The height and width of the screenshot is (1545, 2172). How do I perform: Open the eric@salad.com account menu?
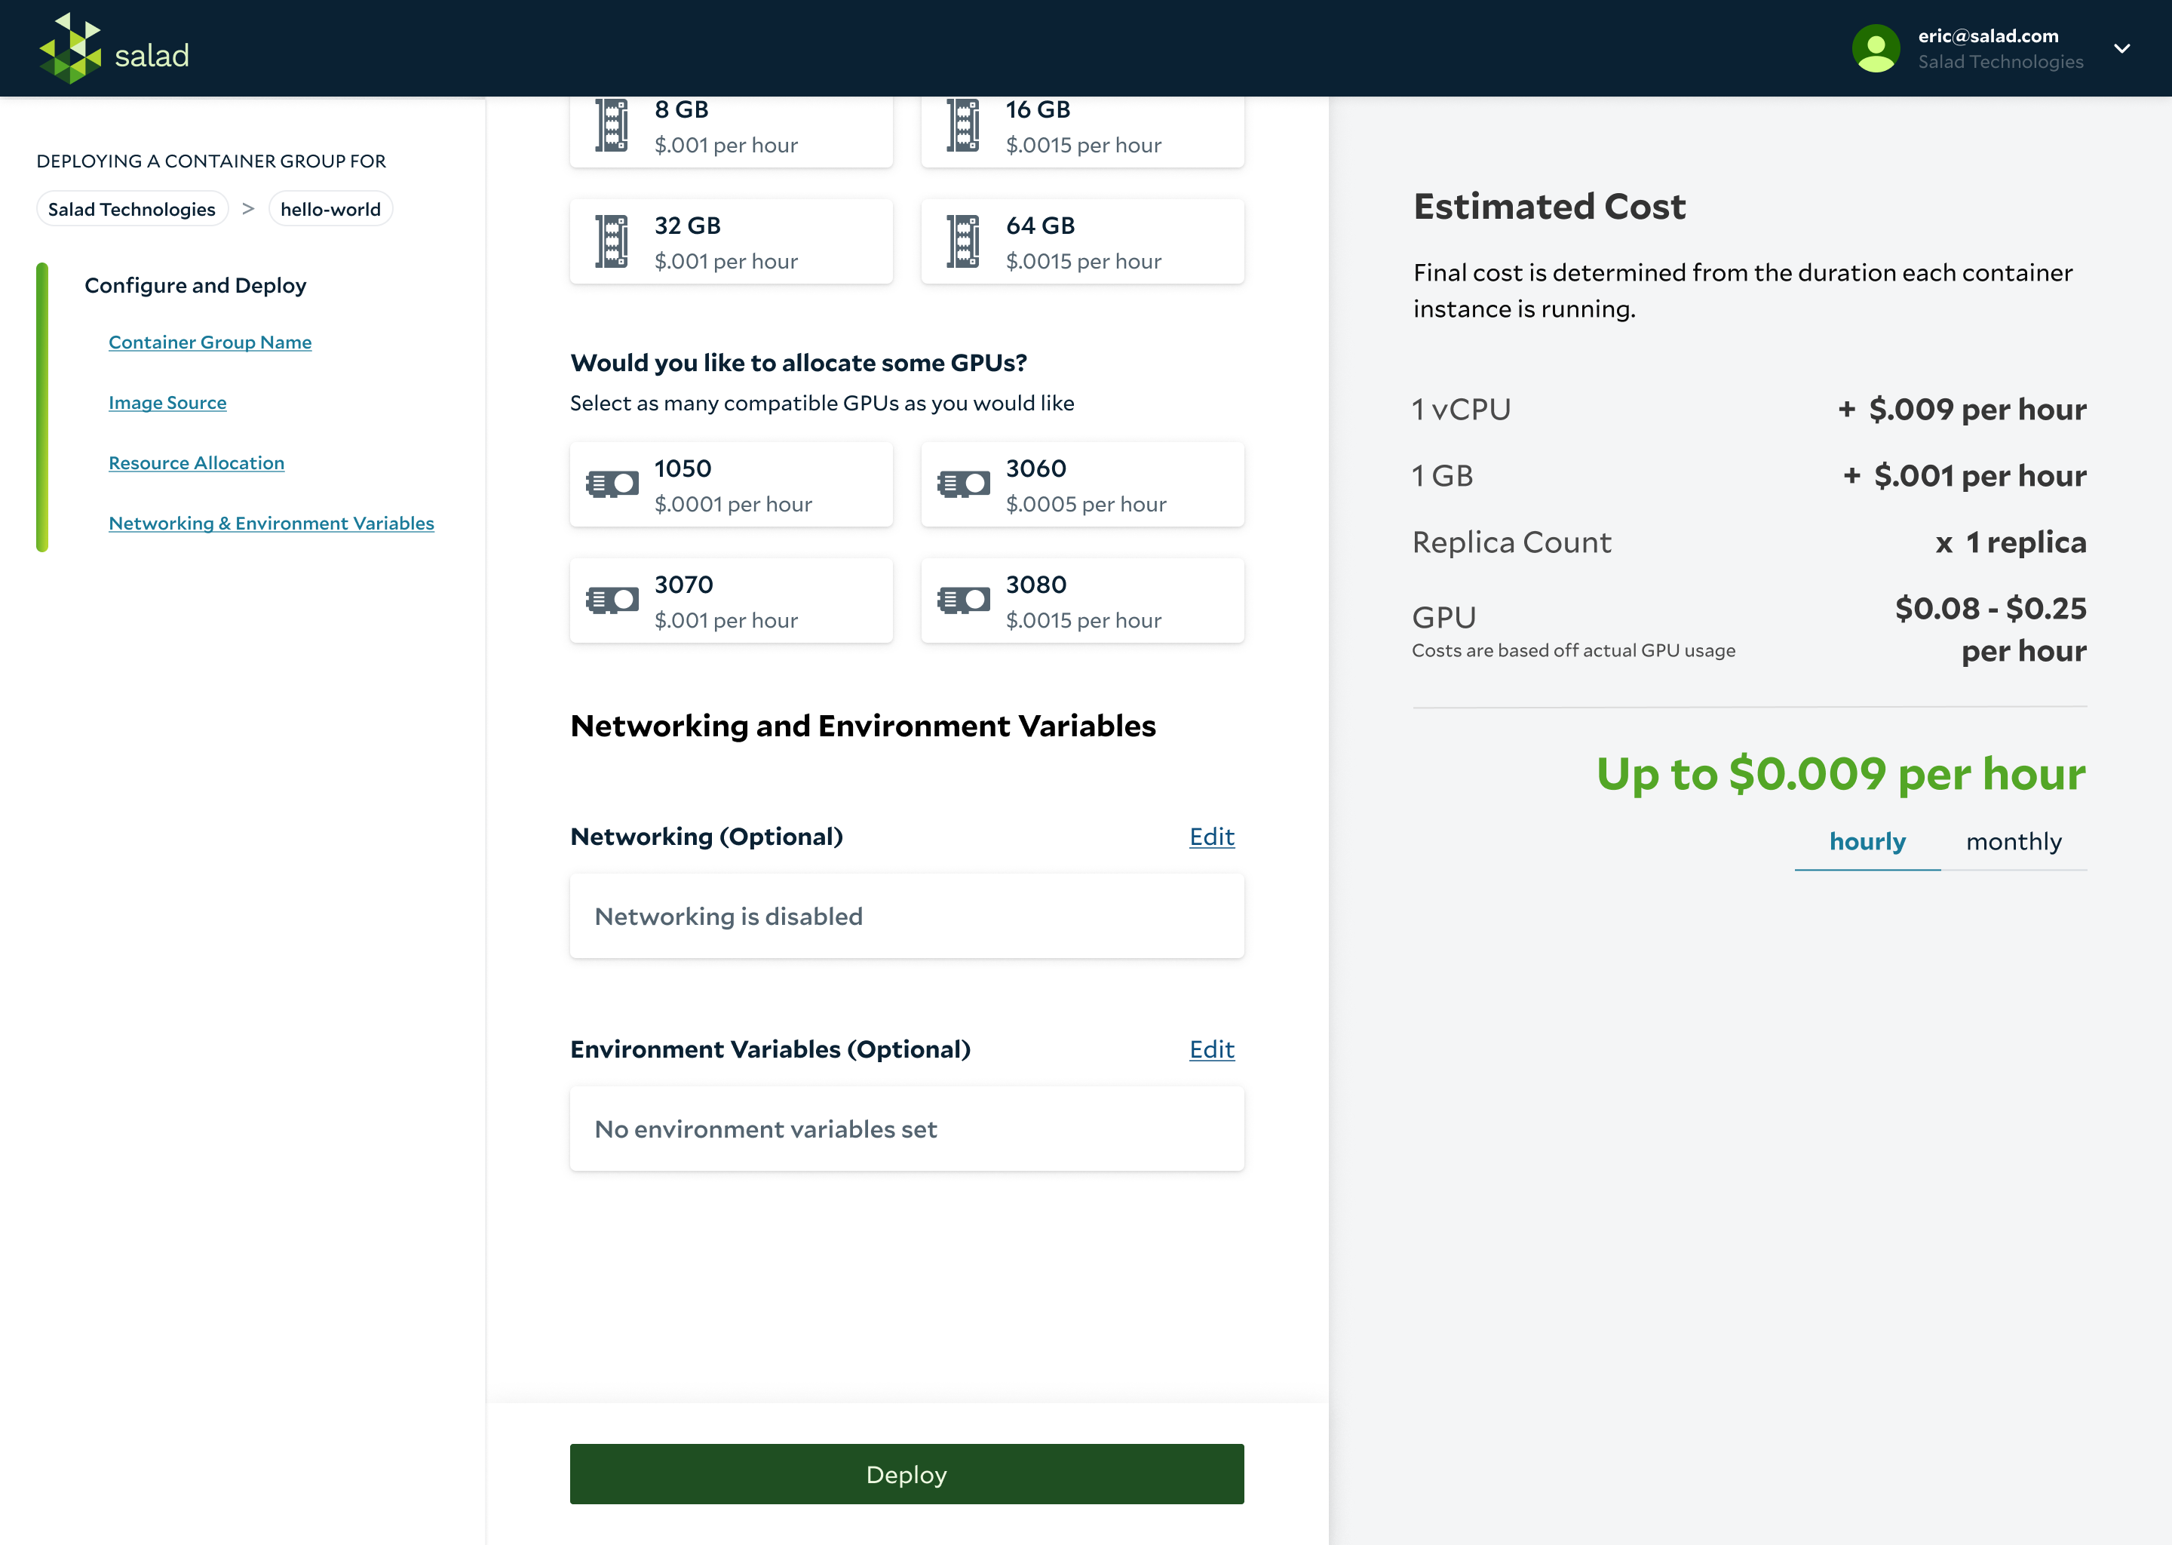(1987, 37)
